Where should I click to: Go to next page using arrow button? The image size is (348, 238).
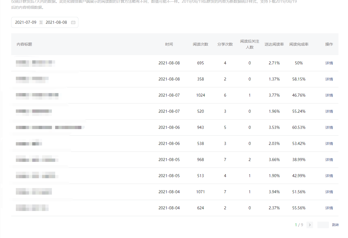(309, 225)
